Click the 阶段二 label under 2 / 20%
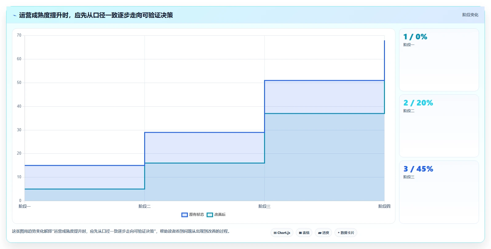491x249 pixels. (409, 111)
